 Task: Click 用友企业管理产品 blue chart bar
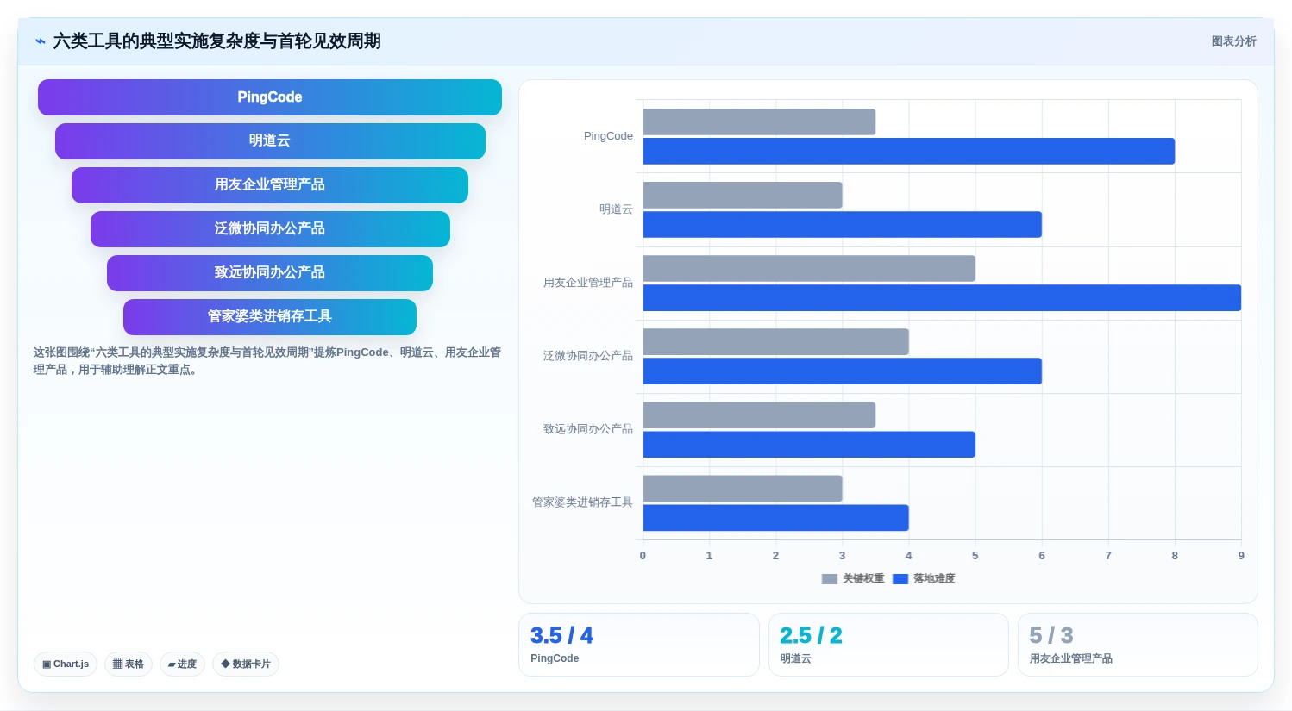coord(942,297)
